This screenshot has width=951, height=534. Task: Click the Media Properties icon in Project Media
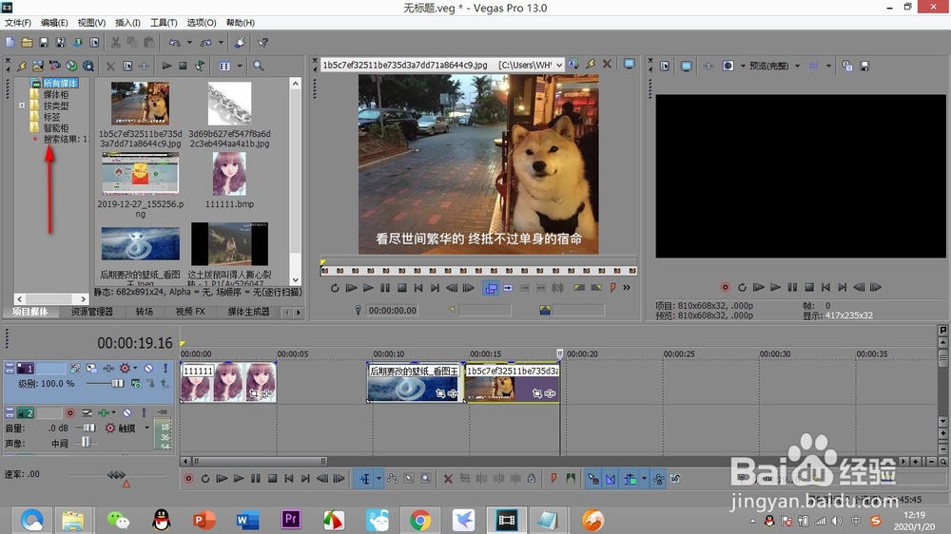pyautogui.click(x=128, y=66)
